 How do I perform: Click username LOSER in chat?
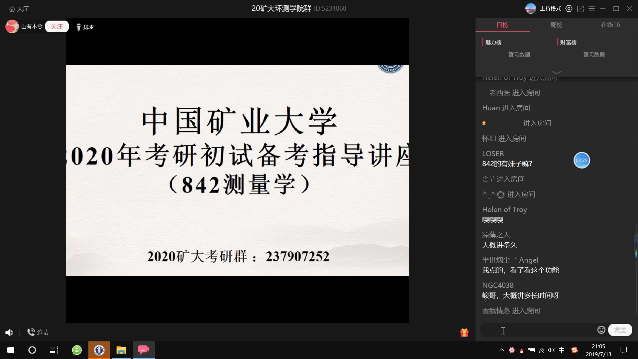click(x=493, y=154)
